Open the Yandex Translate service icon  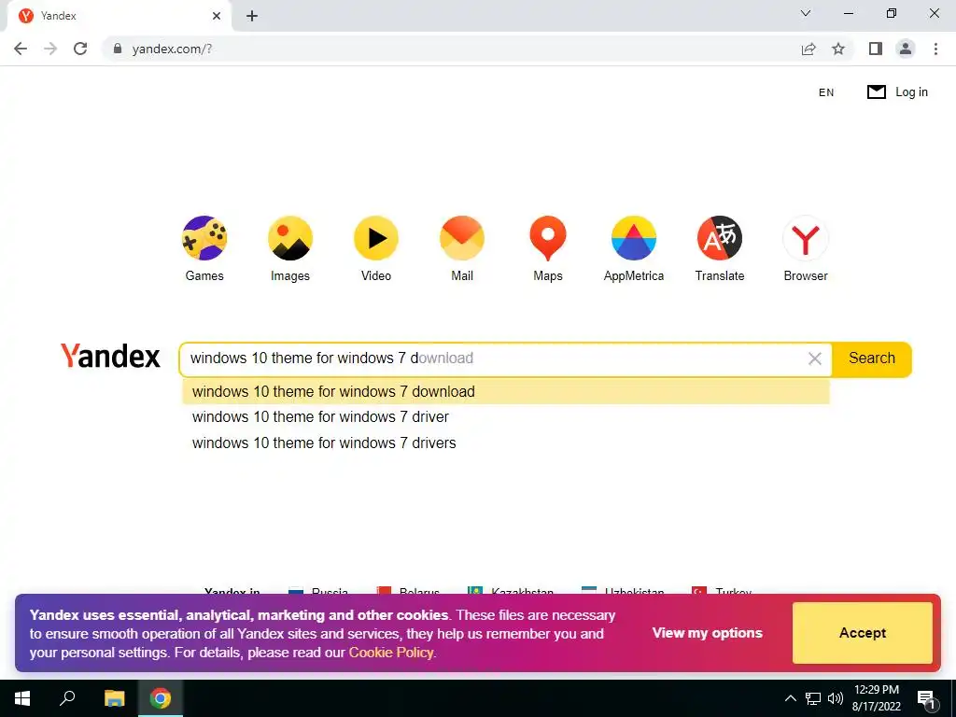click(720, 238)
